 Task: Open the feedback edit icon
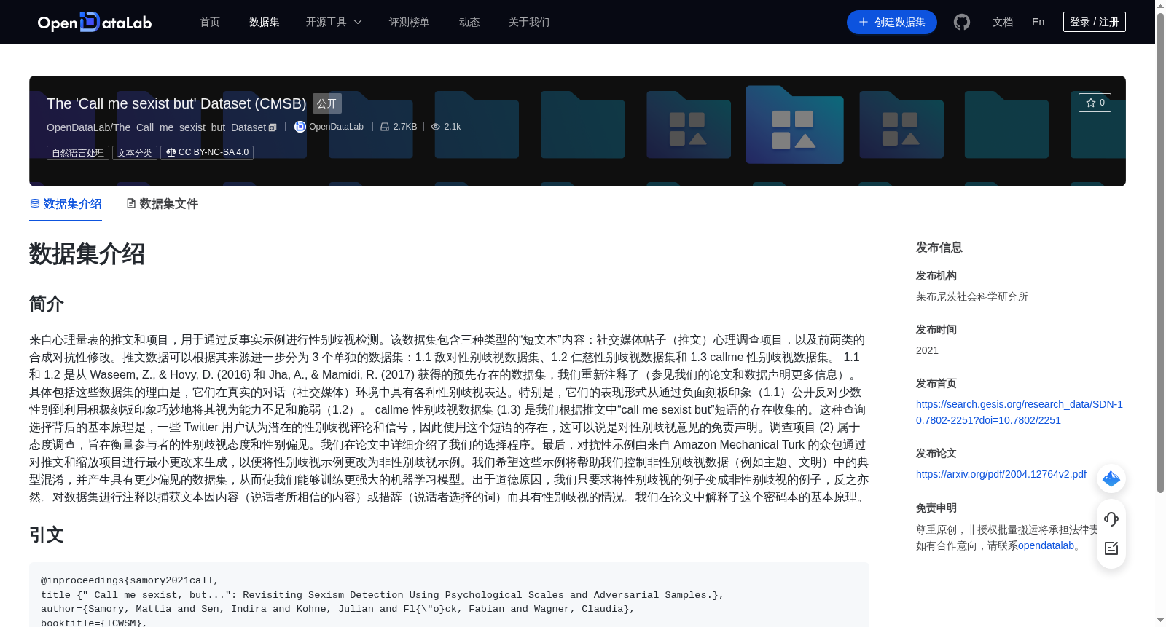[x=1111, y=548]
